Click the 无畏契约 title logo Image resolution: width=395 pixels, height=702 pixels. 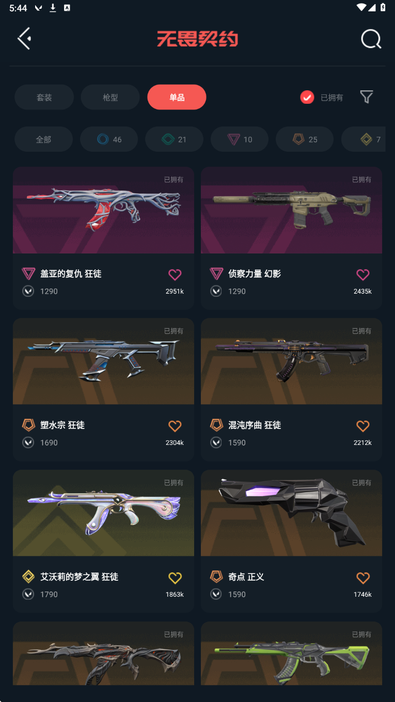click(197, 39)
